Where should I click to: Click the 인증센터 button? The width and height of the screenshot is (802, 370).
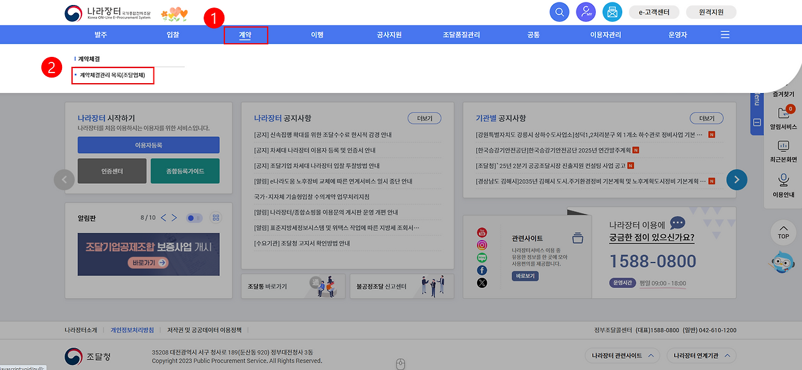[112, 171]
